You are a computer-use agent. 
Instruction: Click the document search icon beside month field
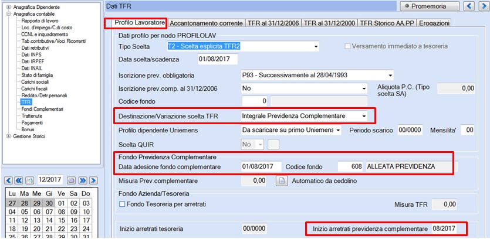(29, 180)
